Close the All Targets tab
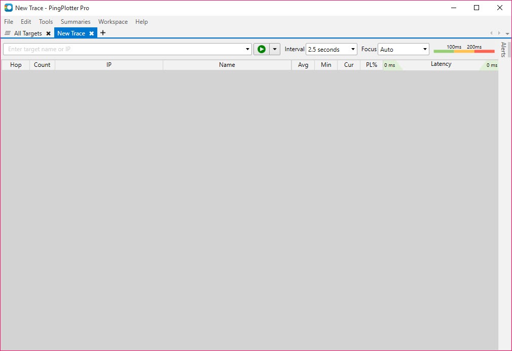This screenshot has width=512, height=351. point(48,33)
